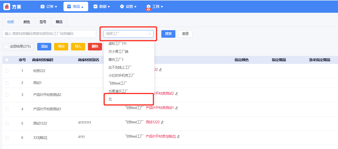The width and height of the screenshot is (338, 149).
Task: Focus the 商家材质编码 search input field
Action: click(x=49, y=34)
